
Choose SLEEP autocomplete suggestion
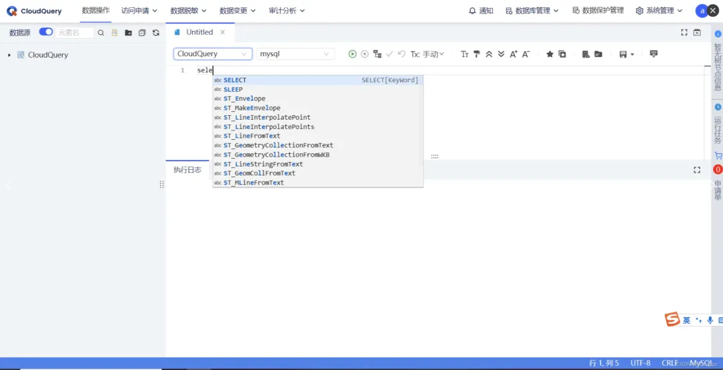(318, 90)
